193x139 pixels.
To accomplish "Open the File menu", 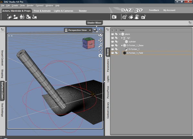I will click(3, 5).
